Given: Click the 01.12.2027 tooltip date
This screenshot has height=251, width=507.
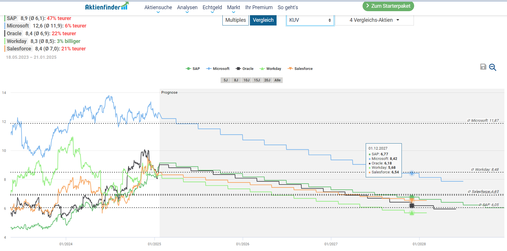Looking at the screenshot, I should (x=378, y=148).
